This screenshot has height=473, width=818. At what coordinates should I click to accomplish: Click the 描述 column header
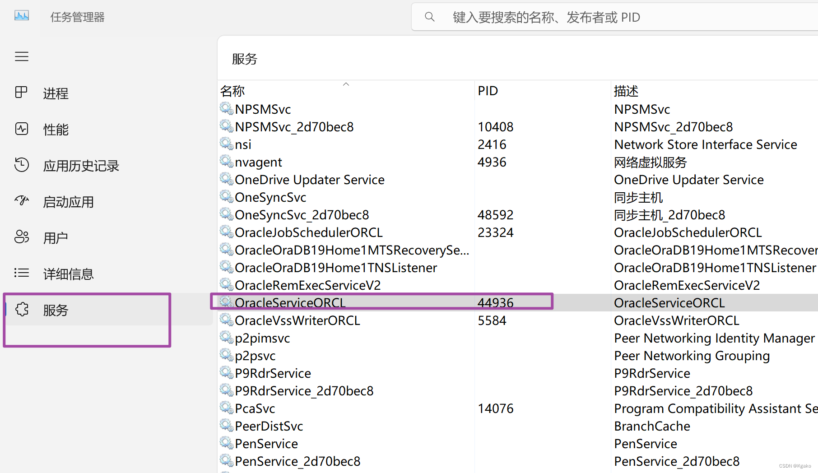click(x=626, y=91)
